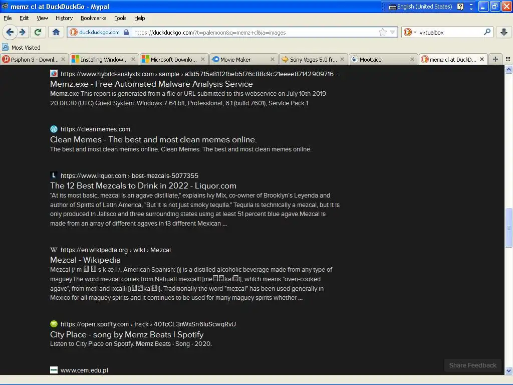This screenshot has width=513, height=385.
Task: Click the scrollbar up arrow
Action: 508,69
